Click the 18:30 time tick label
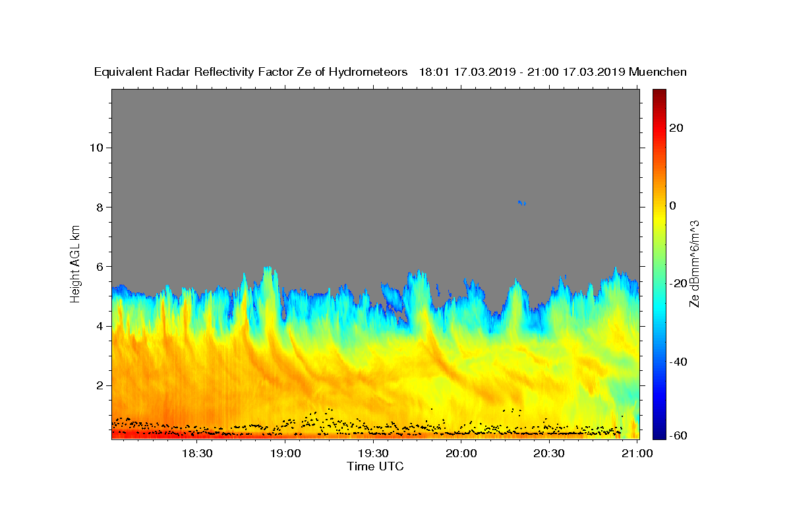The height and width of the screenshot is (527, 791). [197, 453]
